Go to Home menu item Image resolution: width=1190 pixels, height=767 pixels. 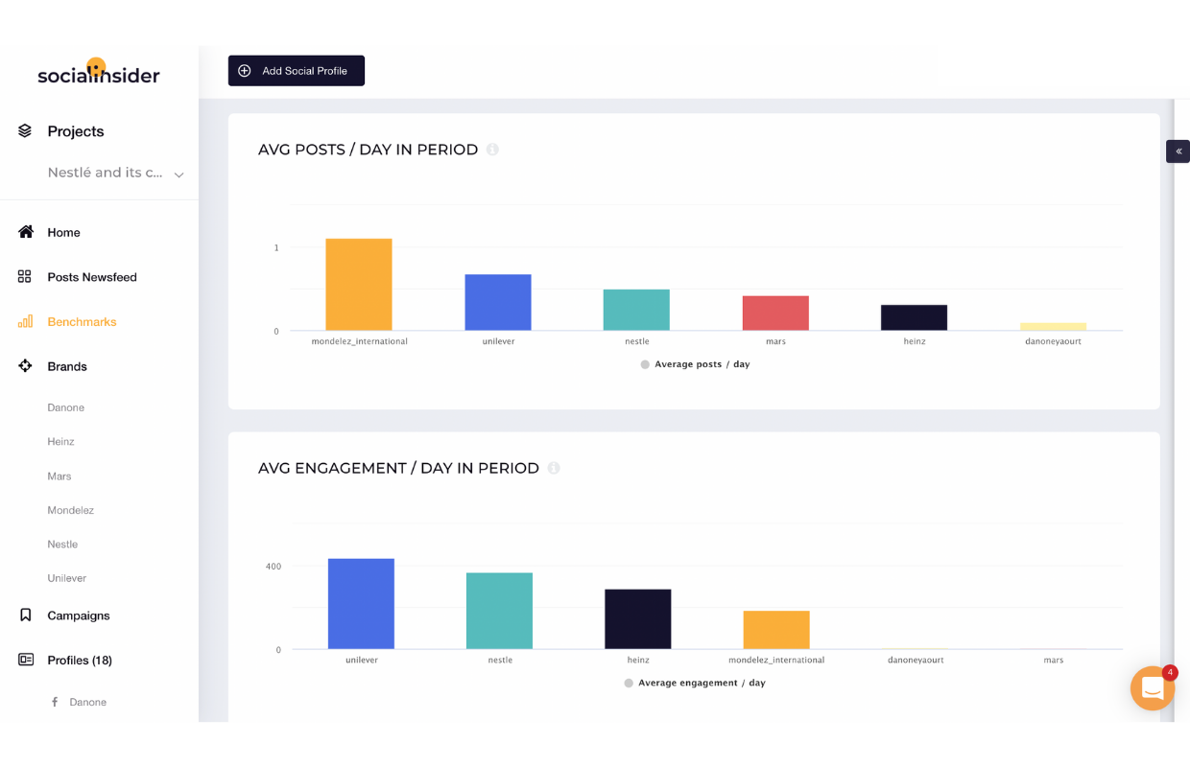63,232
